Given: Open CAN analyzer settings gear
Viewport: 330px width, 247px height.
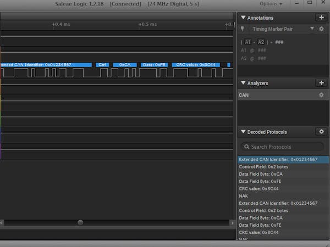Looking at the screenshot, I should 321,95.
